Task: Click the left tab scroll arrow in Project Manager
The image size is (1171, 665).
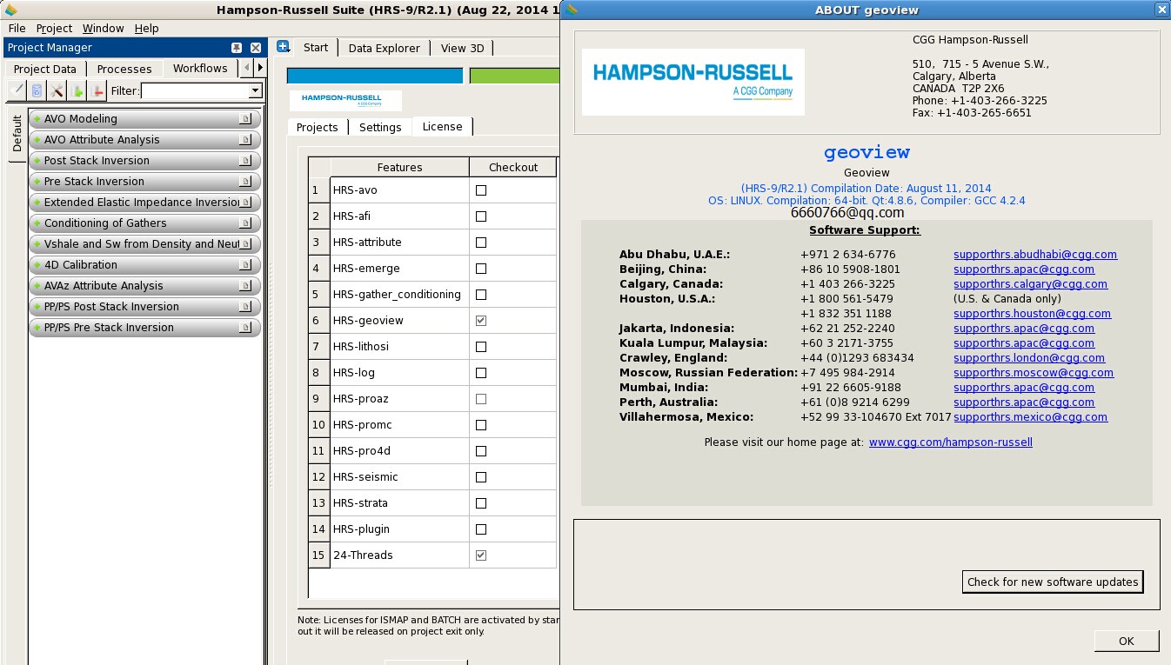Action: point(246,68)
